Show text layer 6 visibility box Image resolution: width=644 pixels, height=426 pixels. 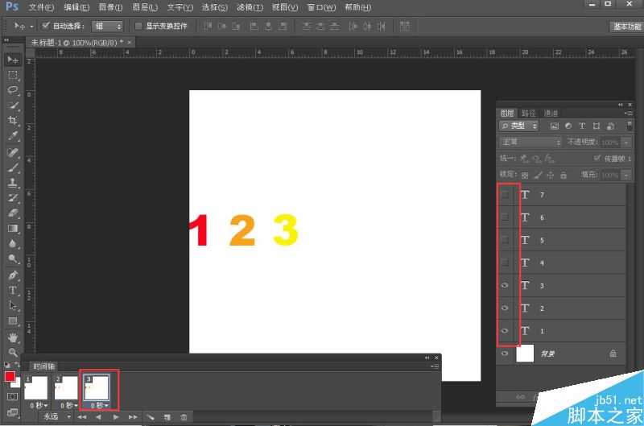click(506, 217)
